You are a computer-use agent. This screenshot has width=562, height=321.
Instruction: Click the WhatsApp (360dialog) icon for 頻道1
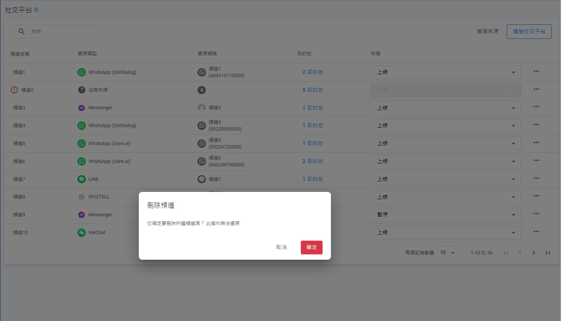tap(81, 72)
